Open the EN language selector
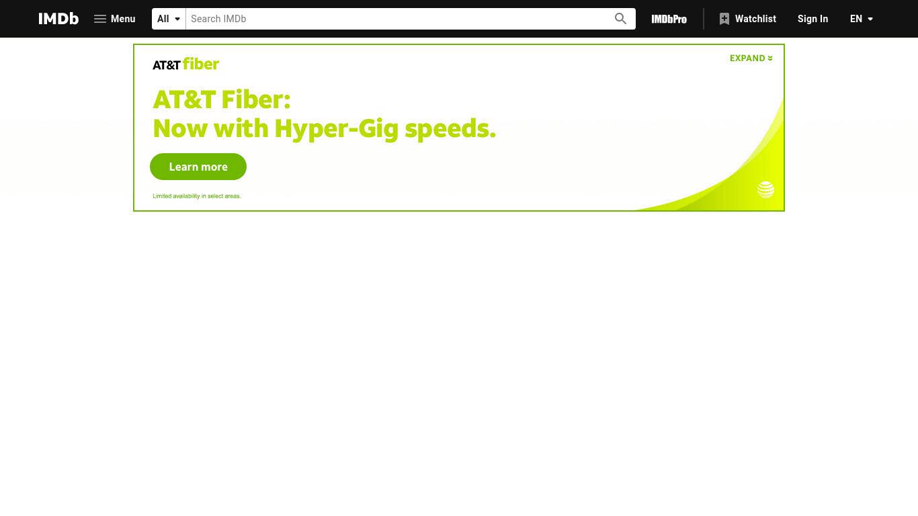 tap(862, 19)
